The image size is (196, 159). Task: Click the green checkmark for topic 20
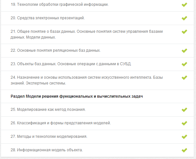184,18
